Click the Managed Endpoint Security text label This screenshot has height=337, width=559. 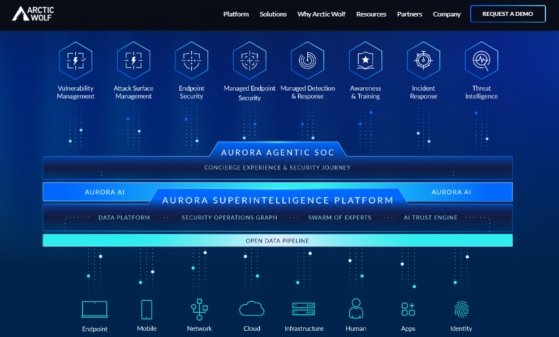click(x=250, y=93)
